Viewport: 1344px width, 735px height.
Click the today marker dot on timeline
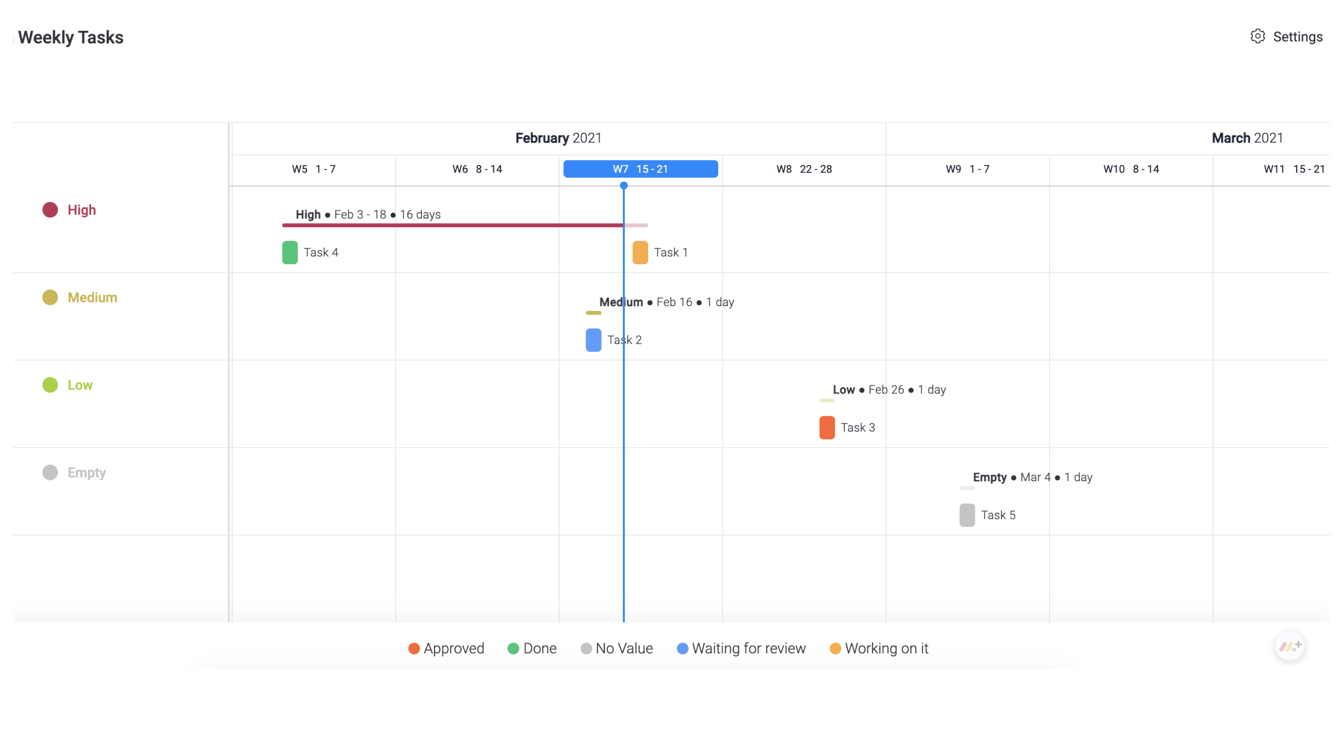pyautogui.click(x=623, y=186)
